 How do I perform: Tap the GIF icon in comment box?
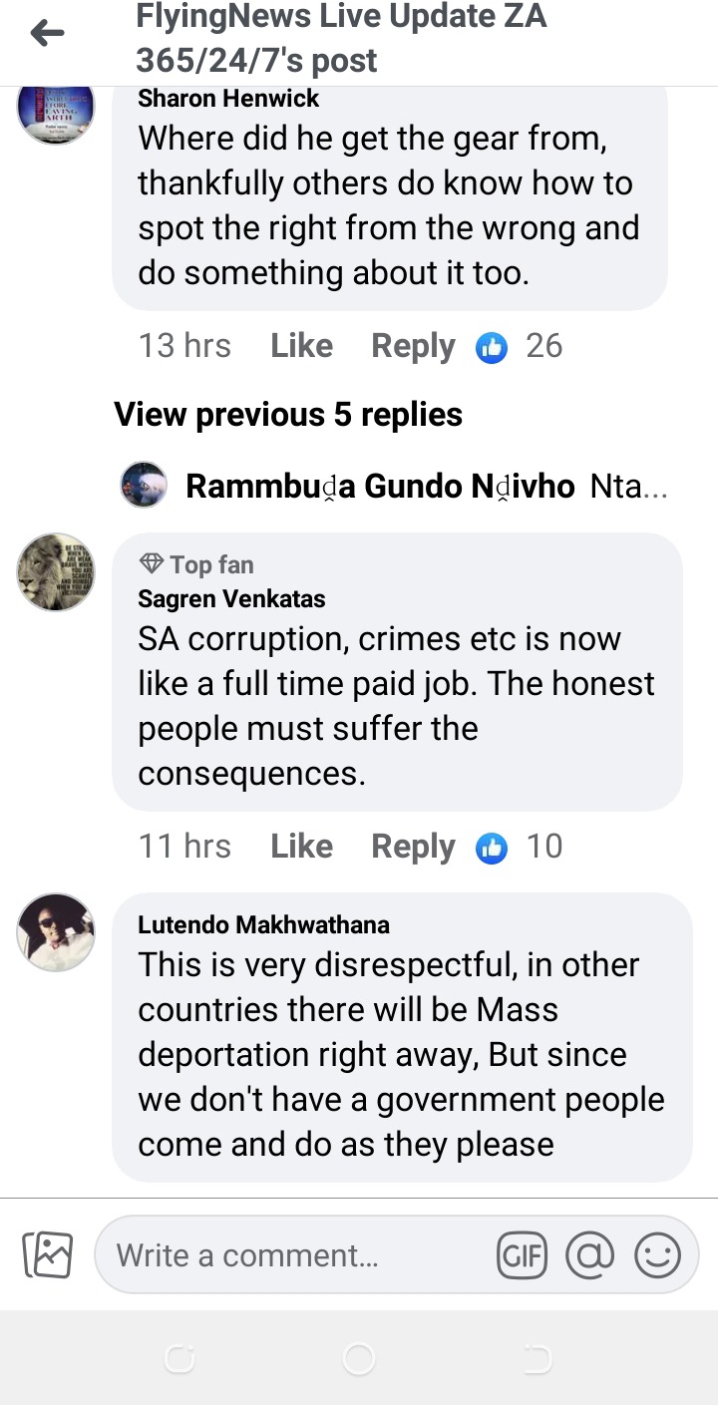point(522,1254)
